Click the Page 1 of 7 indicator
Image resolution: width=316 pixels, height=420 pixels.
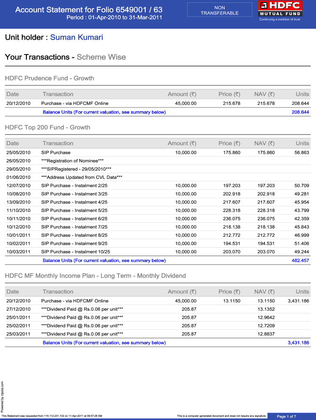(286, 416)
